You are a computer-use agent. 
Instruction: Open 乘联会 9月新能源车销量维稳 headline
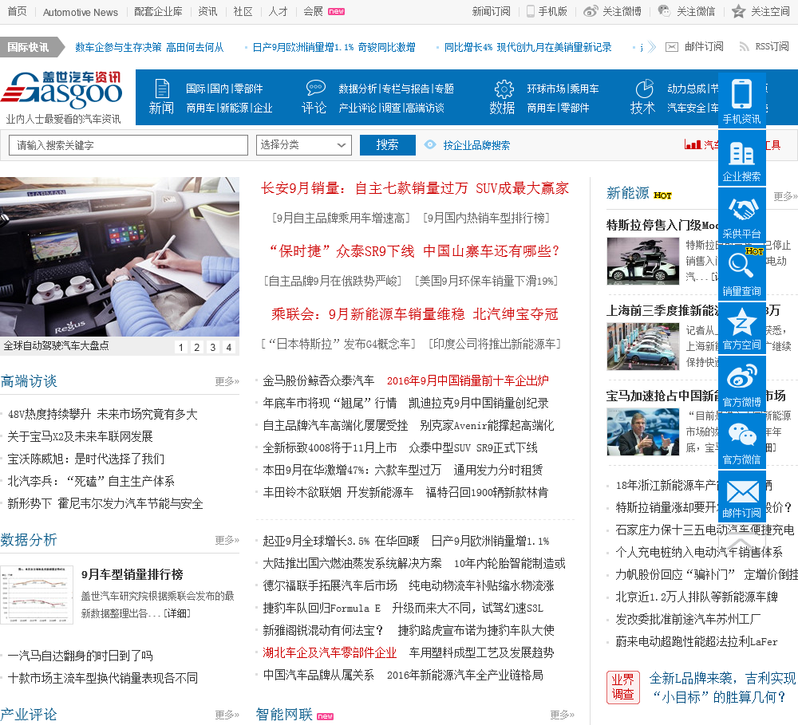(x=415, y=314)
